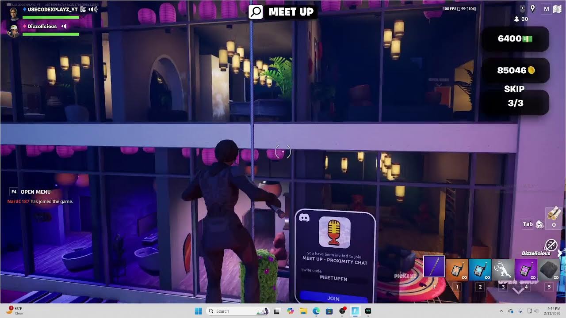This screenshot has width=566, height=318.
Task: Click the PICKAXE item label
Action: coord(405,276)
